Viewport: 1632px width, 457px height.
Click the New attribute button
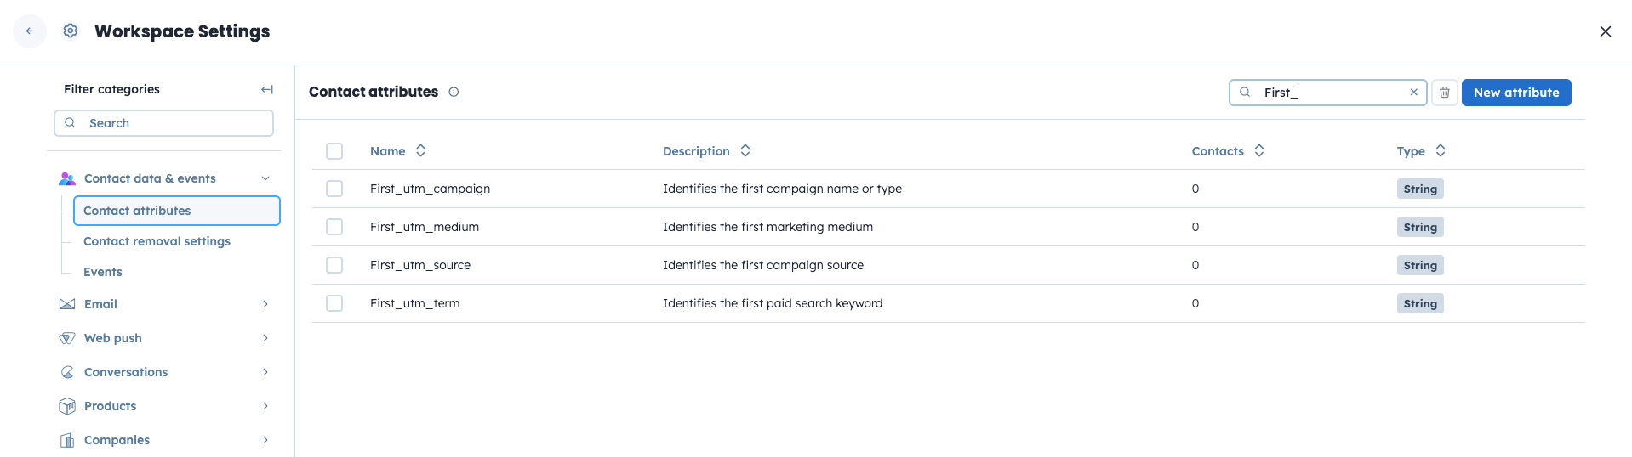click(1515, 93)
